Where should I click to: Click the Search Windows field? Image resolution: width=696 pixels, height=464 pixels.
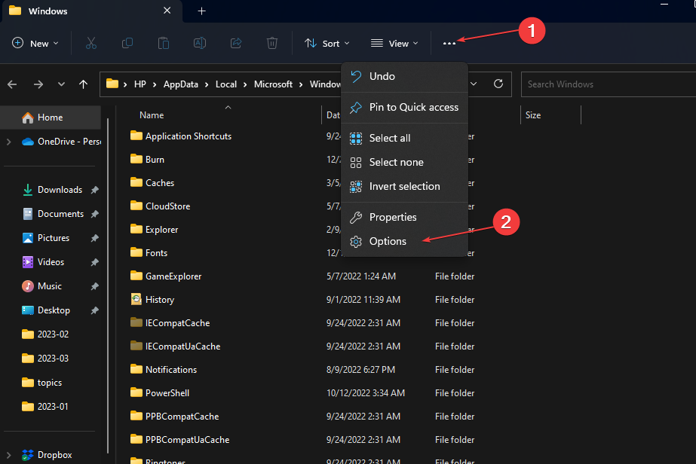[609, 84]
